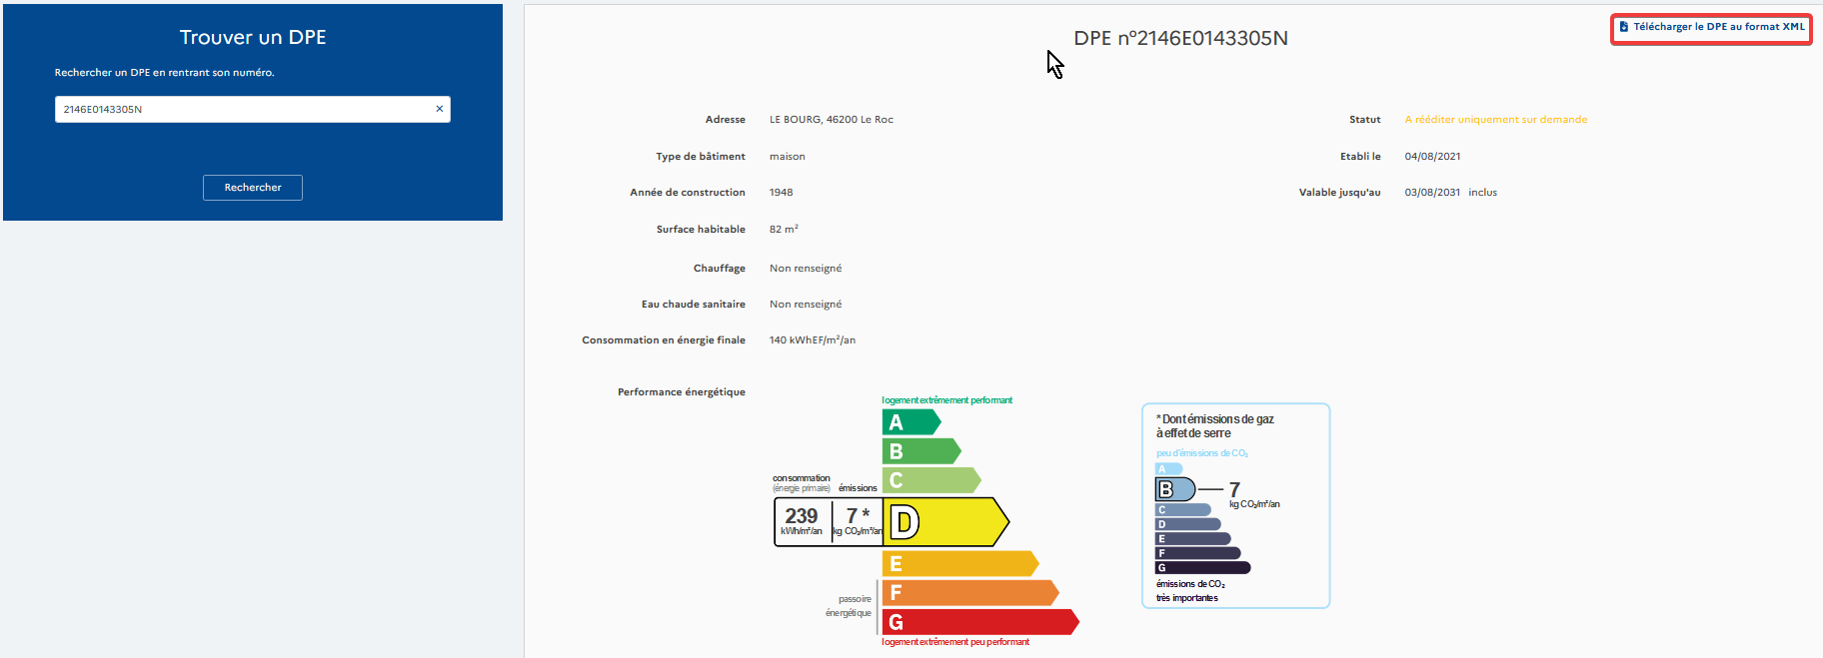The width and height of the screenshot is (1823, 658).
Task: Click the surface value '82 m²'
Action: [x=784, y=230]
